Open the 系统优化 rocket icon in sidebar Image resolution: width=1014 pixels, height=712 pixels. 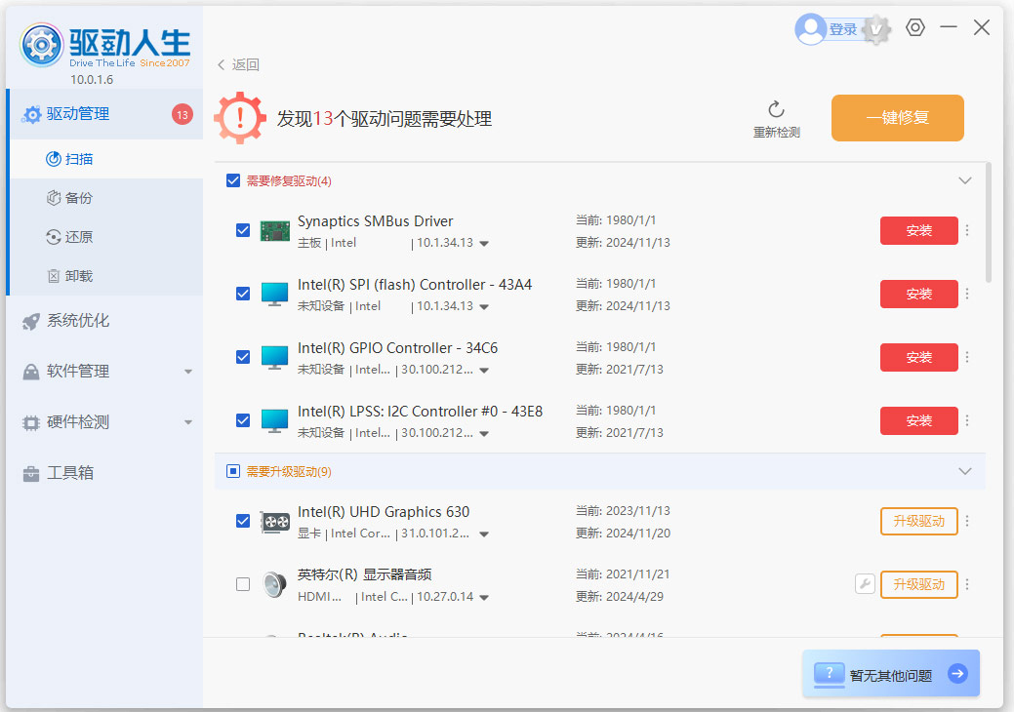click(29, 322)
